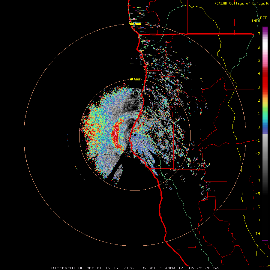
Task: Click the 1 value on color scale
Action: [x=259, y=114]
